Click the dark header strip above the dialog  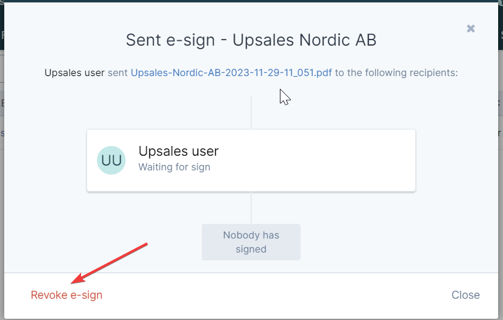pyautogui.click(x=251, y=1)
